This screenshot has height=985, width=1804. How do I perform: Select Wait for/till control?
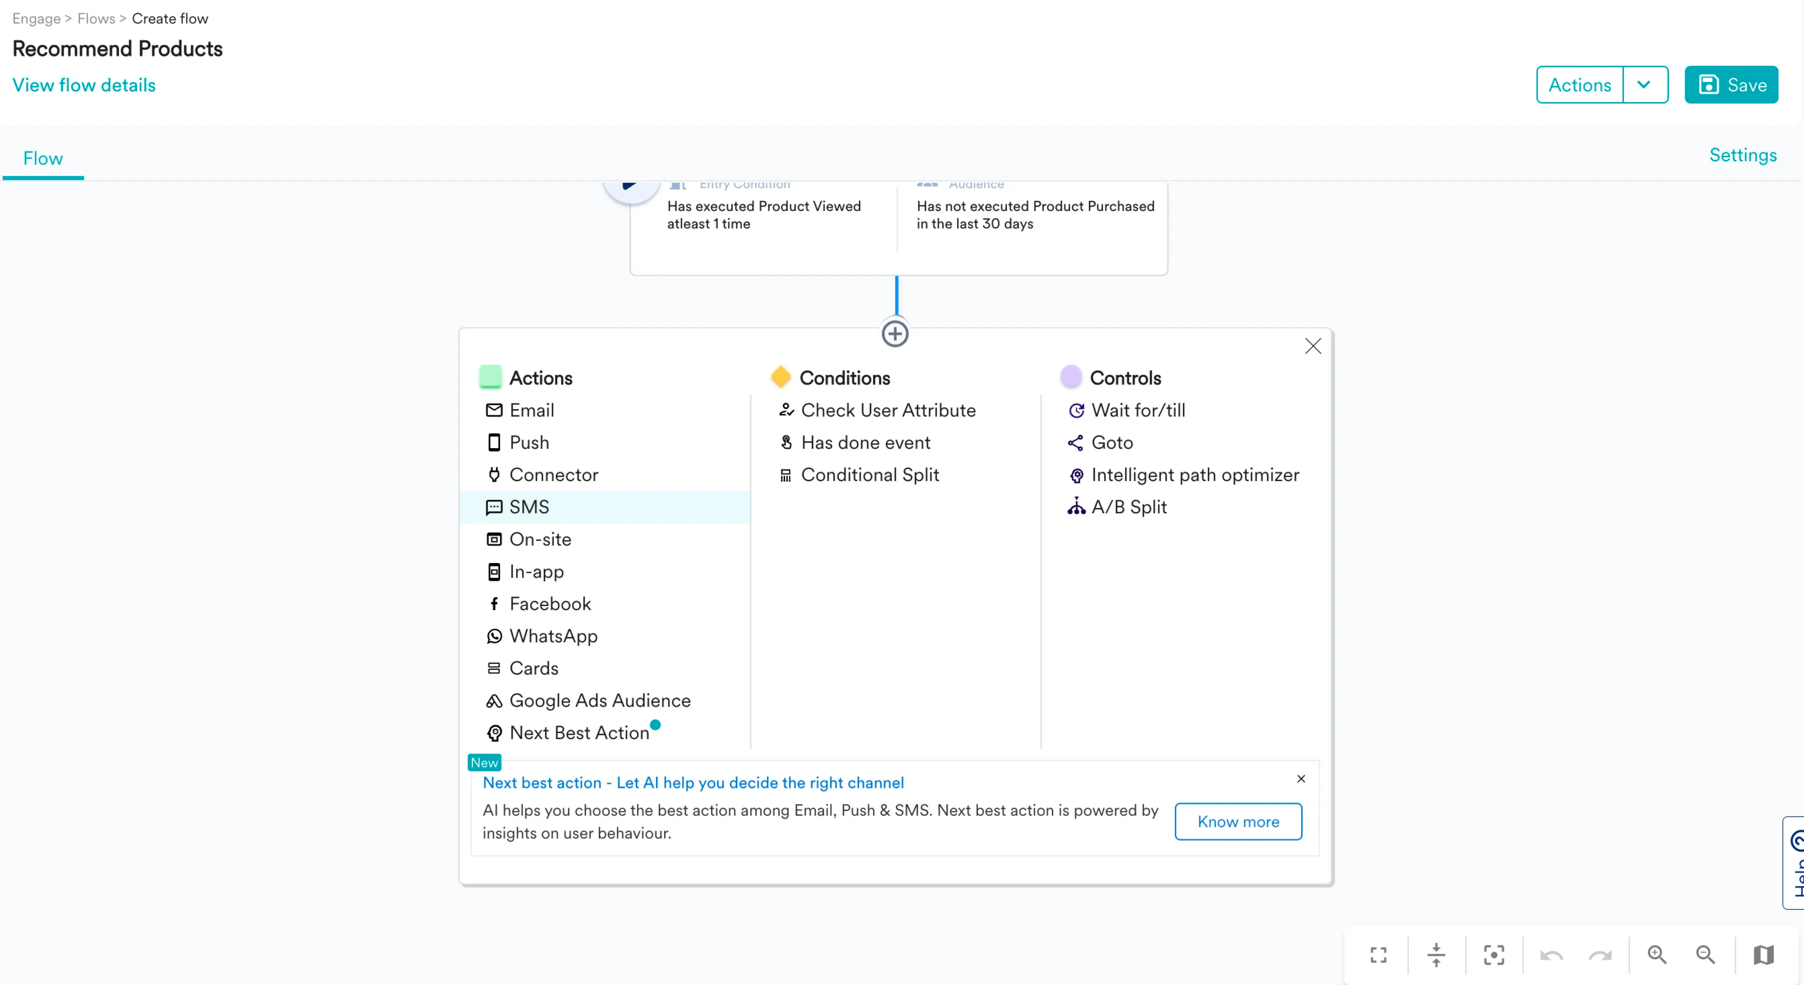pos(1137,410)
